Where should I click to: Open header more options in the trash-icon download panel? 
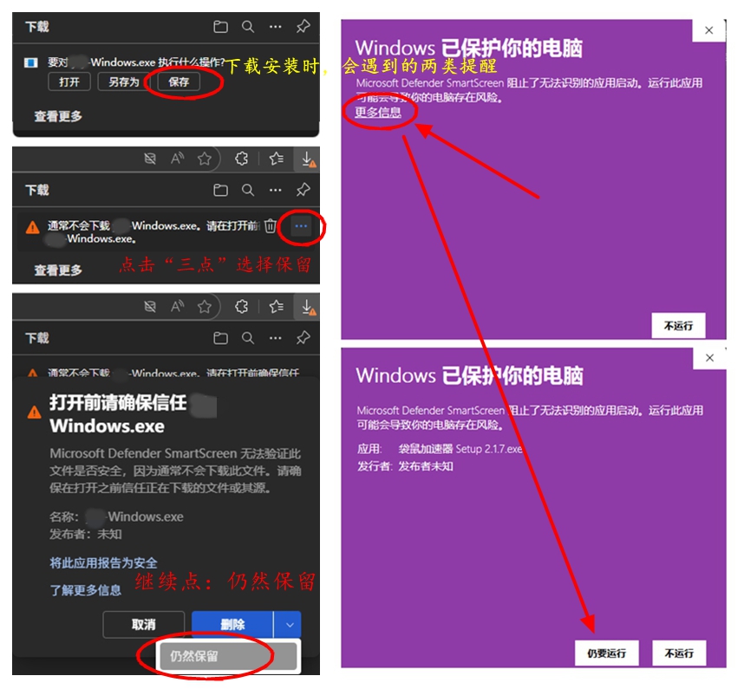tap(275, 190)
